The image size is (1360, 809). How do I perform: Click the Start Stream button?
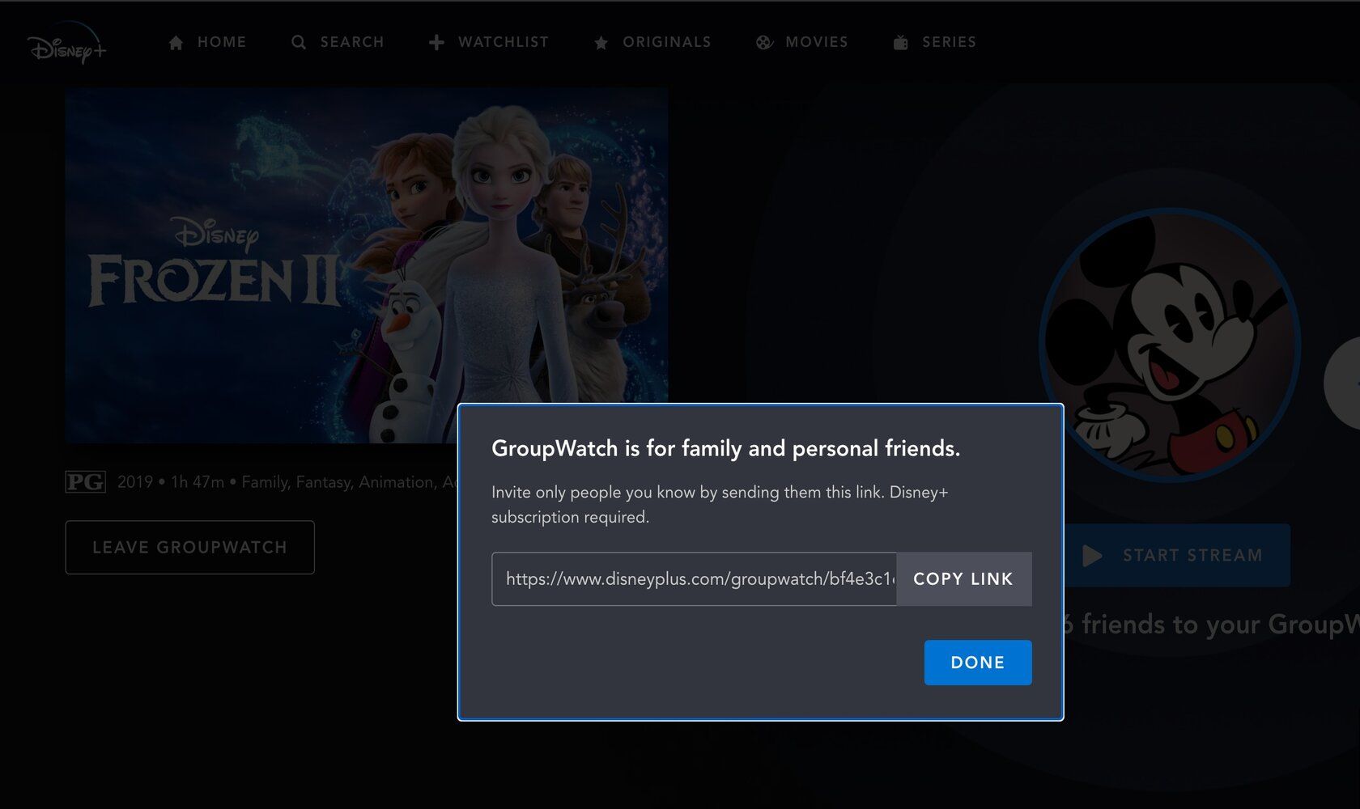tap(1177, 555)
